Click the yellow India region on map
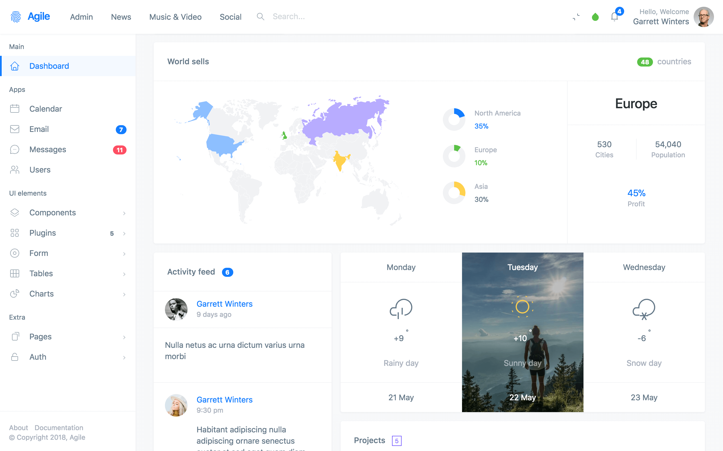The image size is (723, 451). coord(340,160)
